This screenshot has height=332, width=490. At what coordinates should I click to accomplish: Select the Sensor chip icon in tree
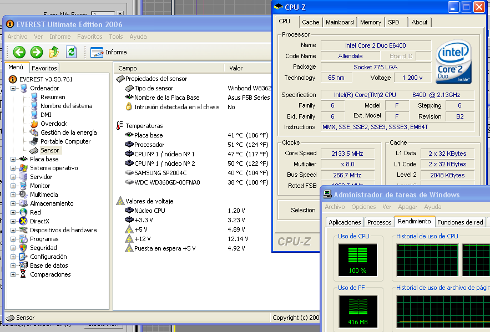click(x=34, y=150)
